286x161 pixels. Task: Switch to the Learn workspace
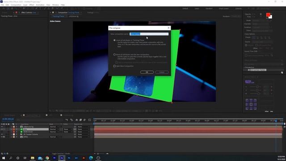pos(197,8)
